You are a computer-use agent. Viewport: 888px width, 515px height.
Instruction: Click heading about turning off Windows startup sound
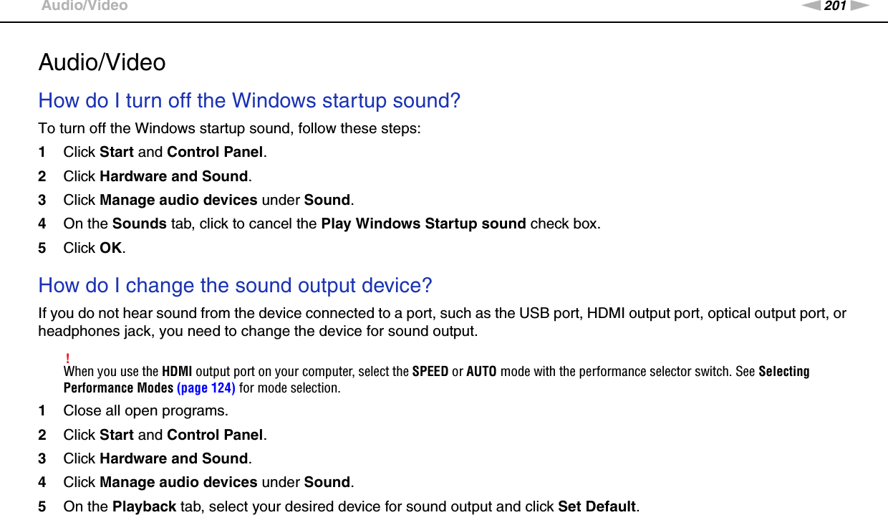coord(249,100)
